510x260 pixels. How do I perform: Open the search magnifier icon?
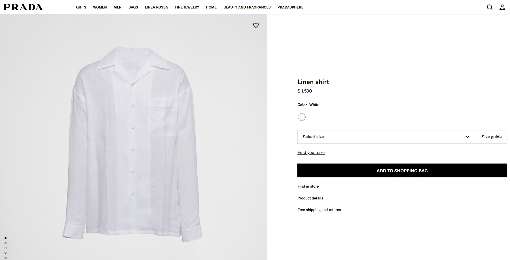coord(490,7)
